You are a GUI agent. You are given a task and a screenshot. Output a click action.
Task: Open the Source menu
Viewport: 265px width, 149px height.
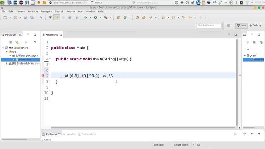tap(21, 12)
